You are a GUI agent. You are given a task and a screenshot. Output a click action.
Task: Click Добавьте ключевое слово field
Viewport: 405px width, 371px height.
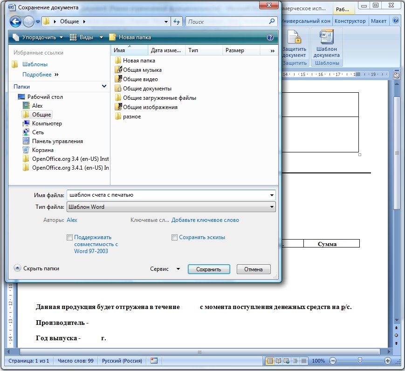pos(206,220)
